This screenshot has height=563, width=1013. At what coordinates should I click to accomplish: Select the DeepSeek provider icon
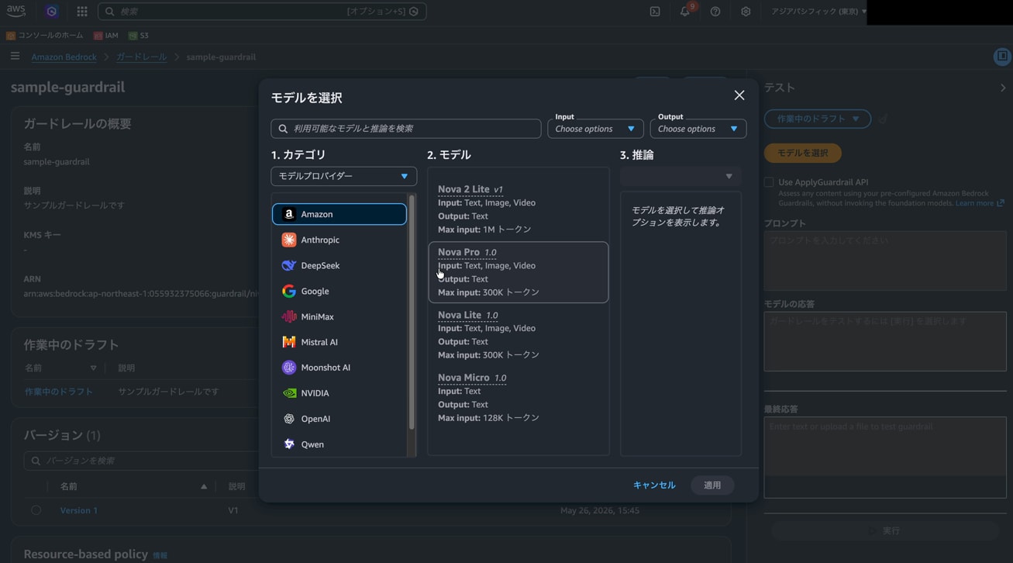coord(288,265)
